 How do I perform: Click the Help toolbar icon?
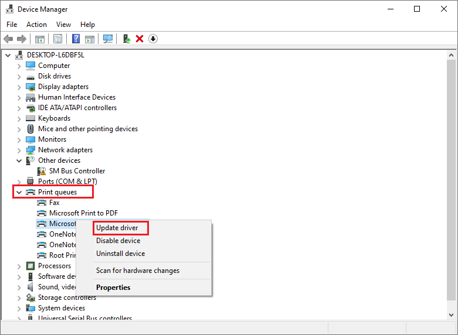[76, 39]
